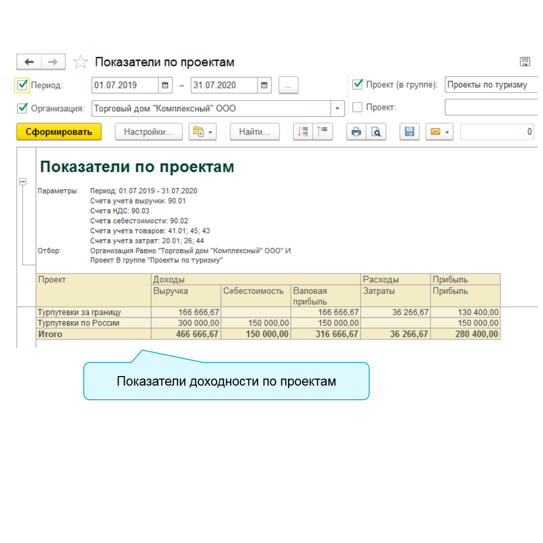Expand all groups icon
Screen dimensions: 543x543
click(x=303, y=132)
